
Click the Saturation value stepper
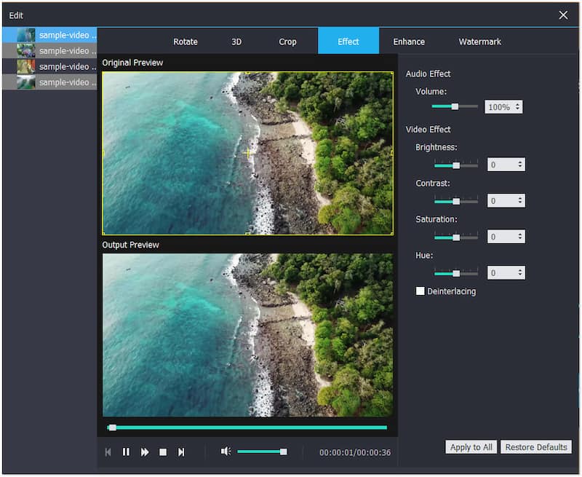pos(520,237)
